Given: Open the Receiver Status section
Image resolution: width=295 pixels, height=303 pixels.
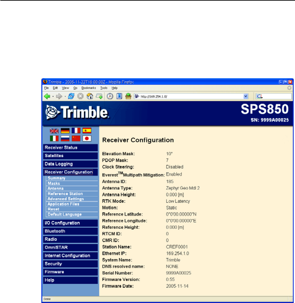Looking at the screenshot, I should 71,148.
